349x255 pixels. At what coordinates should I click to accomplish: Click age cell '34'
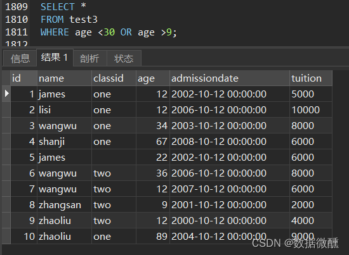pos(153,126)
